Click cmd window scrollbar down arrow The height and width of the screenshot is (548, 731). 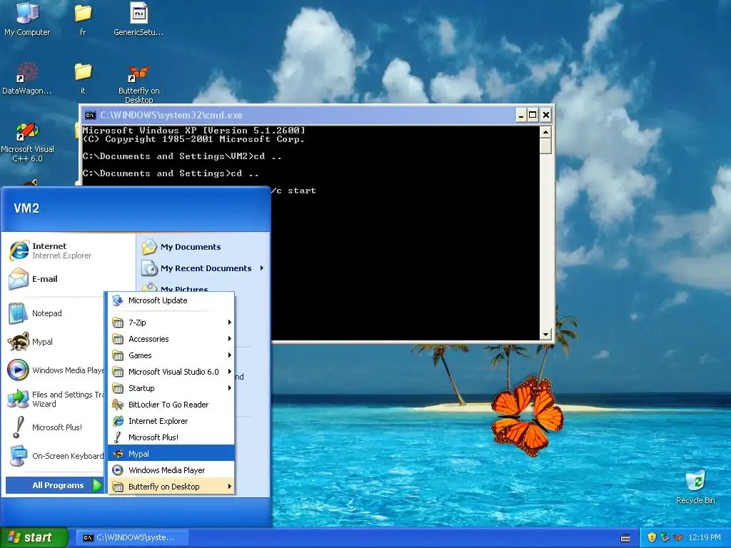point(545,334)
